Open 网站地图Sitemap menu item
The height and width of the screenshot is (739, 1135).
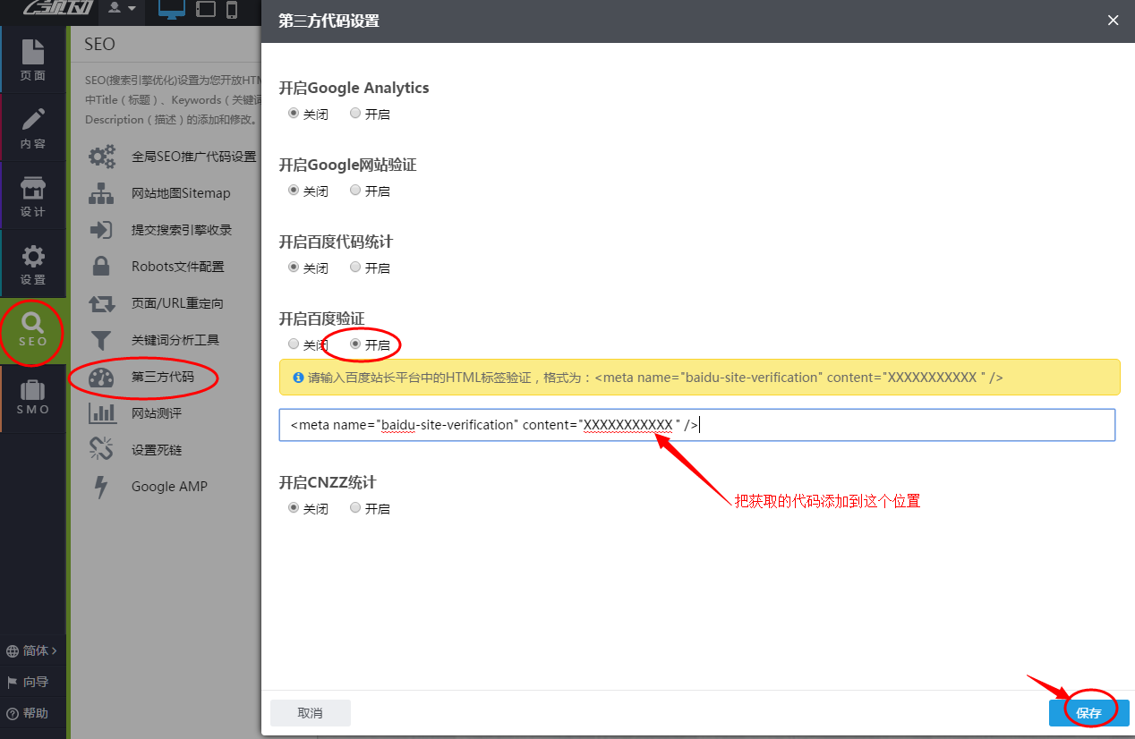pos(181,193)
